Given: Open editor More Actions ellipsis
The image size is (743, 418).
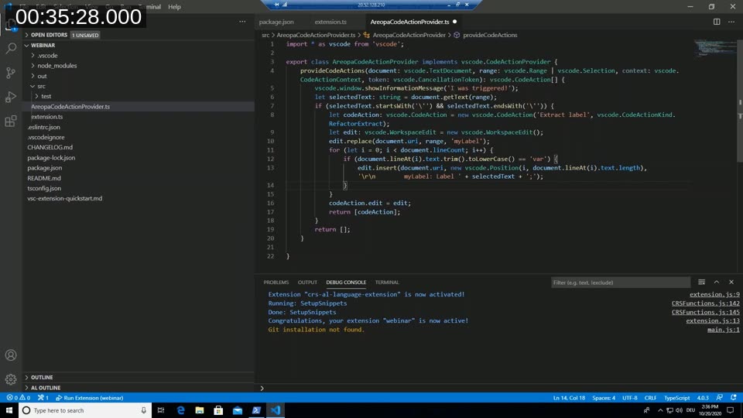Looking at the screenshot, I should tap(731, 22).
